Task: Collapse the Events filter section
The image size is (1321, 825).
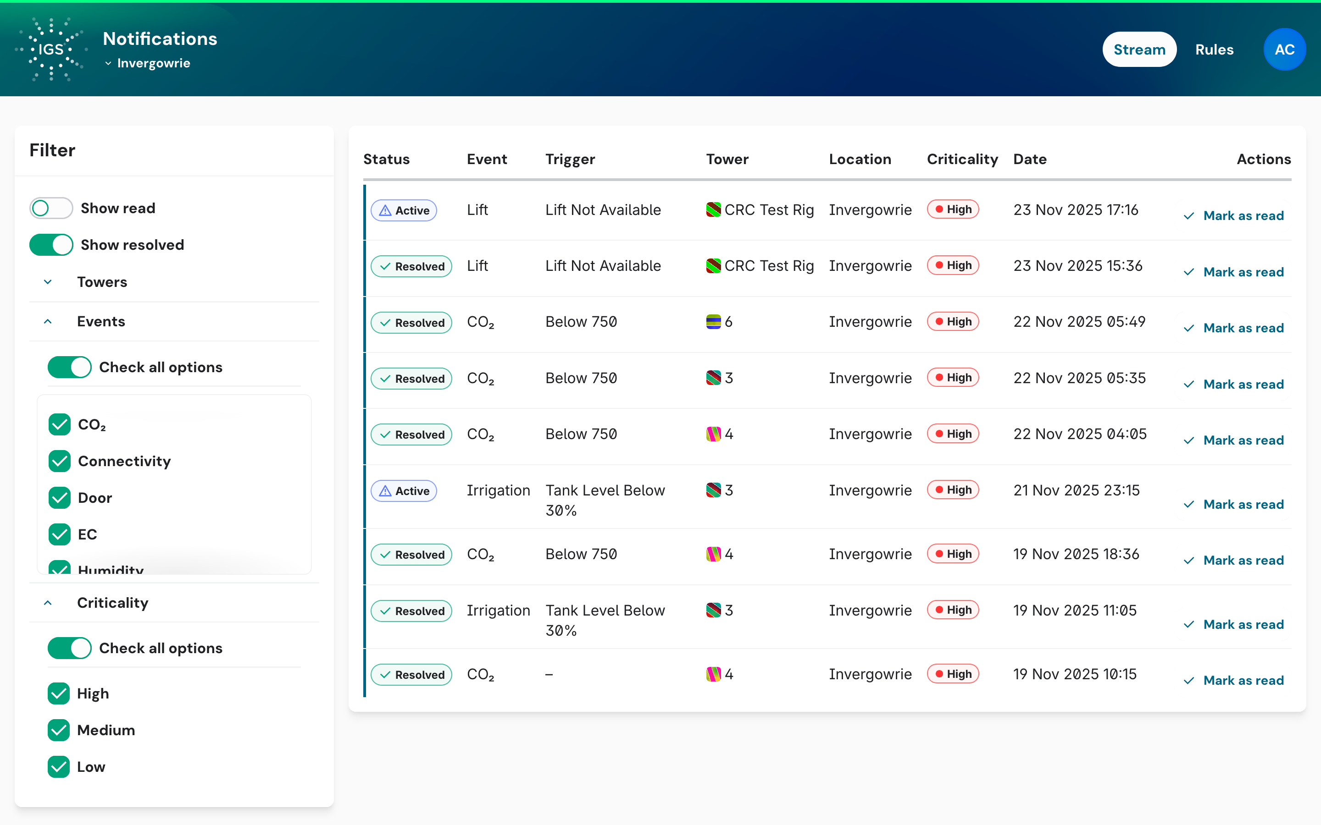Action: pyautogui.click(x=173, y=321)
